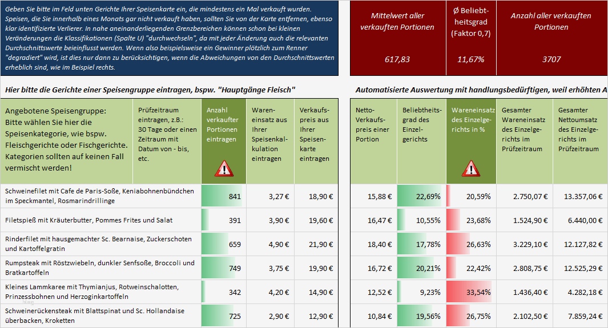Click the total portions value 3707
The width and height of the screenshot is (608, 328).
(551, 59)
